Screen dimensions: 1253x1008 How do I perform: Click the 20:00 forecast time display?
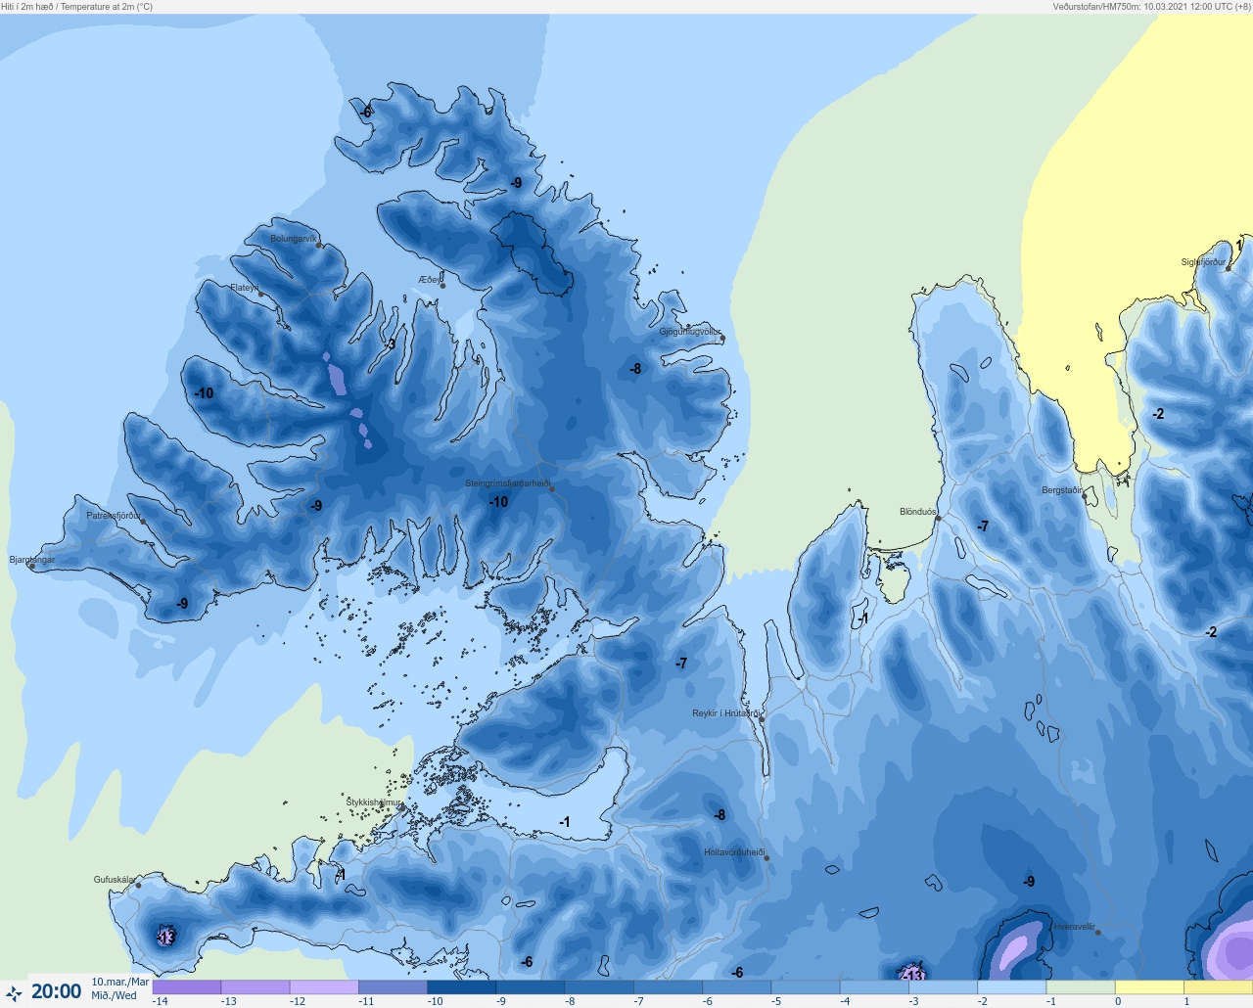click(x=57, y=992)
